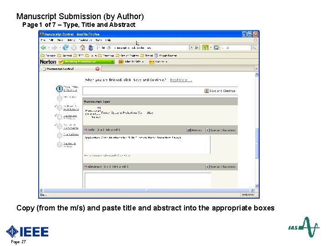Click into the Title text box
The image size is (328, 246).
click(147, 144)
